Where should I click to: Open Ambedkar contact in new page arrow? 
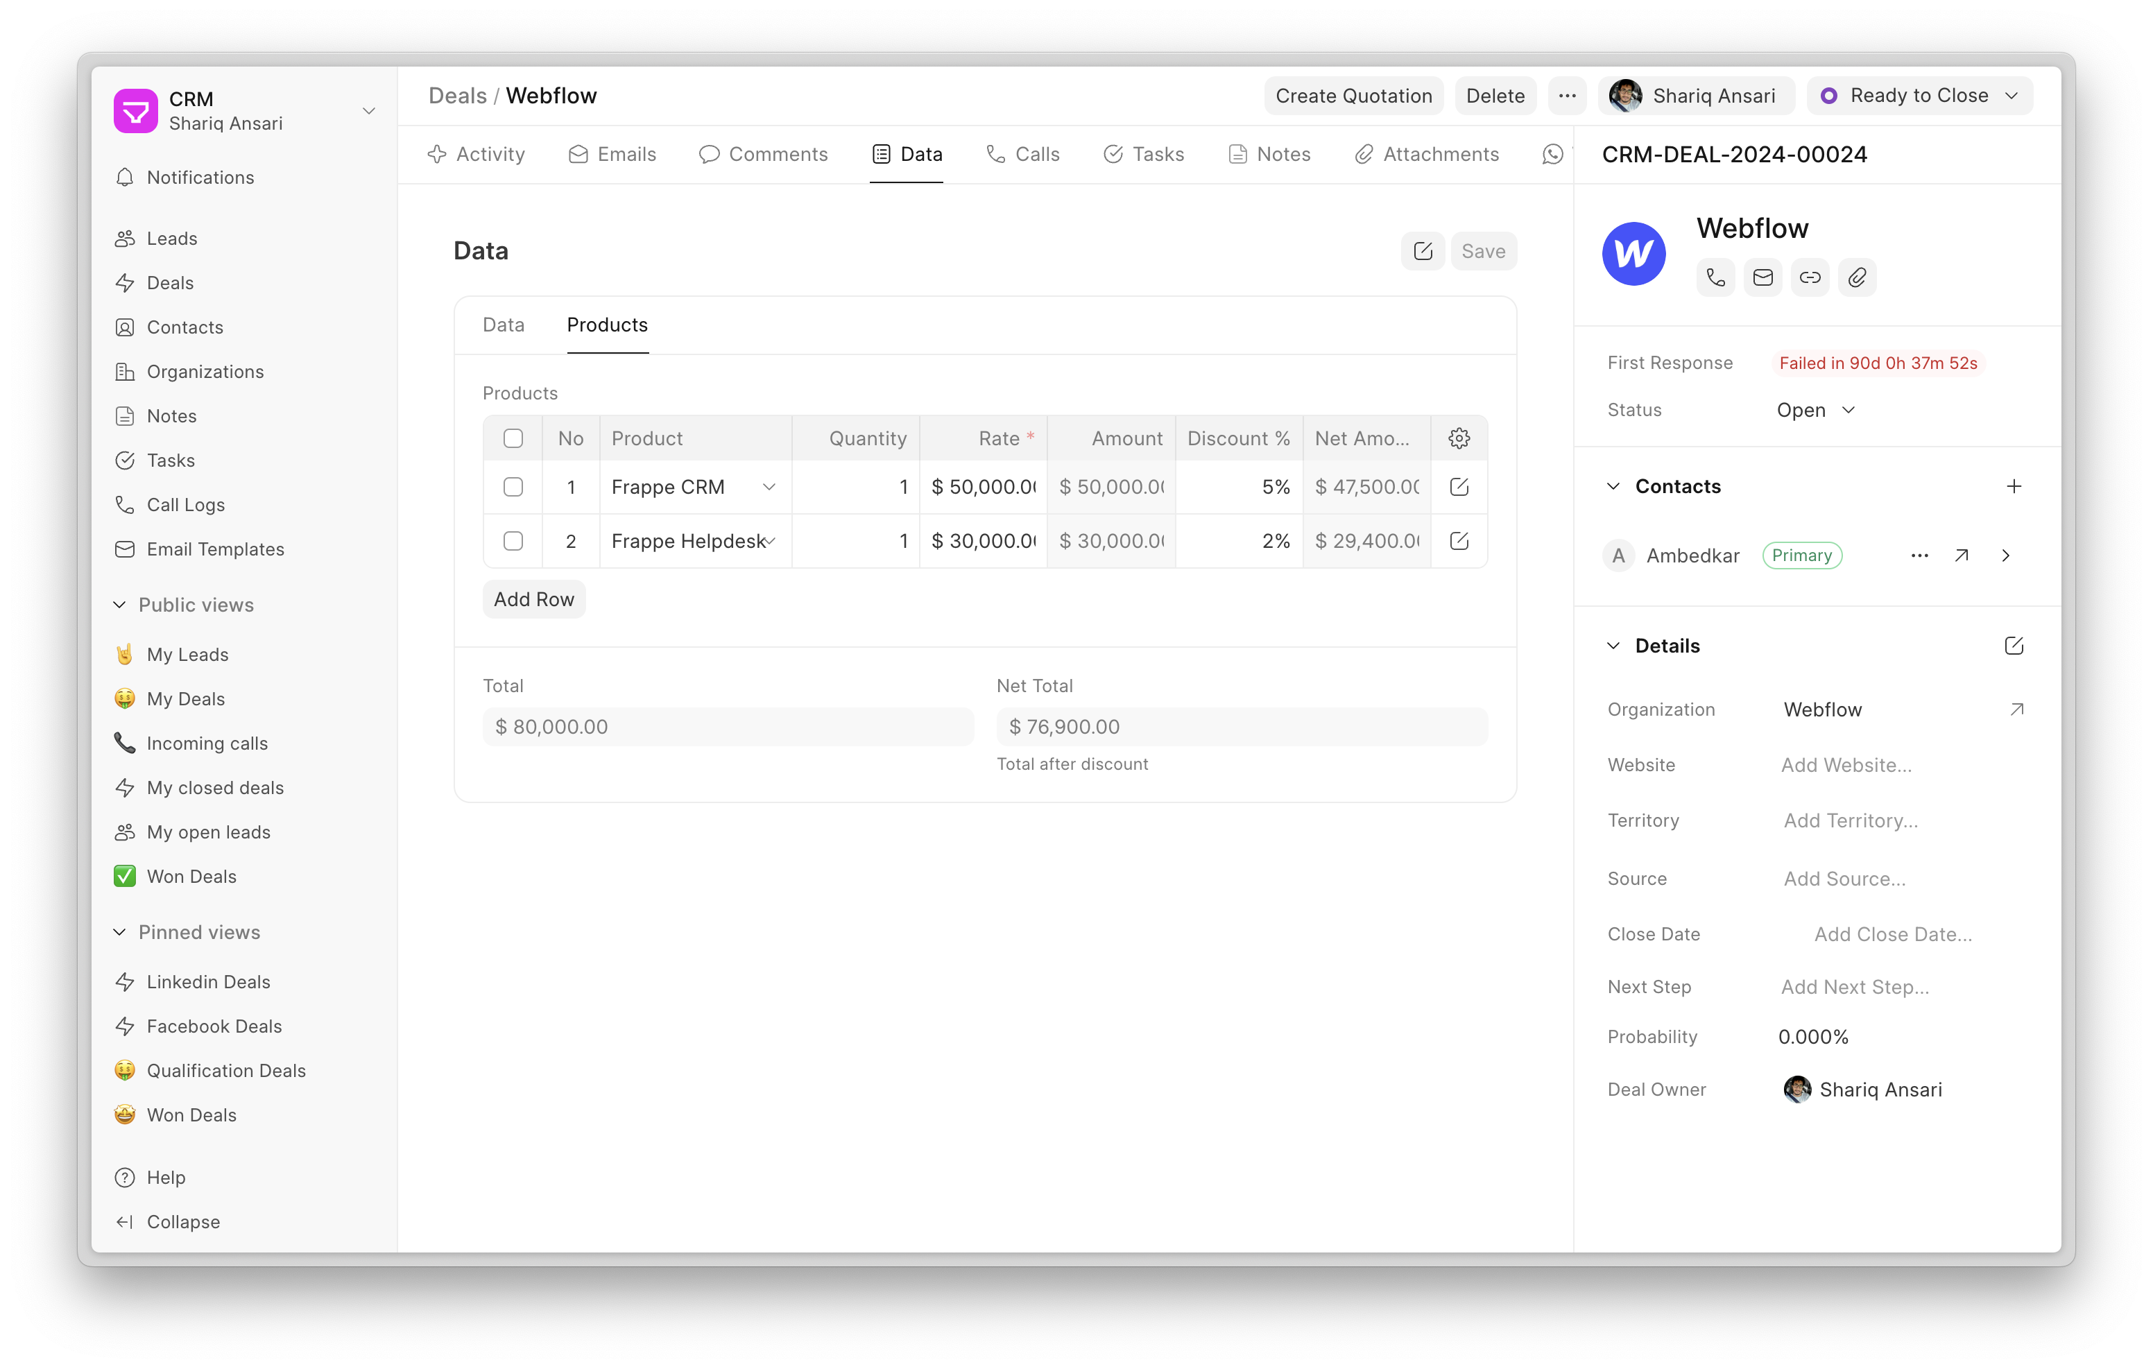[1962, 556]
